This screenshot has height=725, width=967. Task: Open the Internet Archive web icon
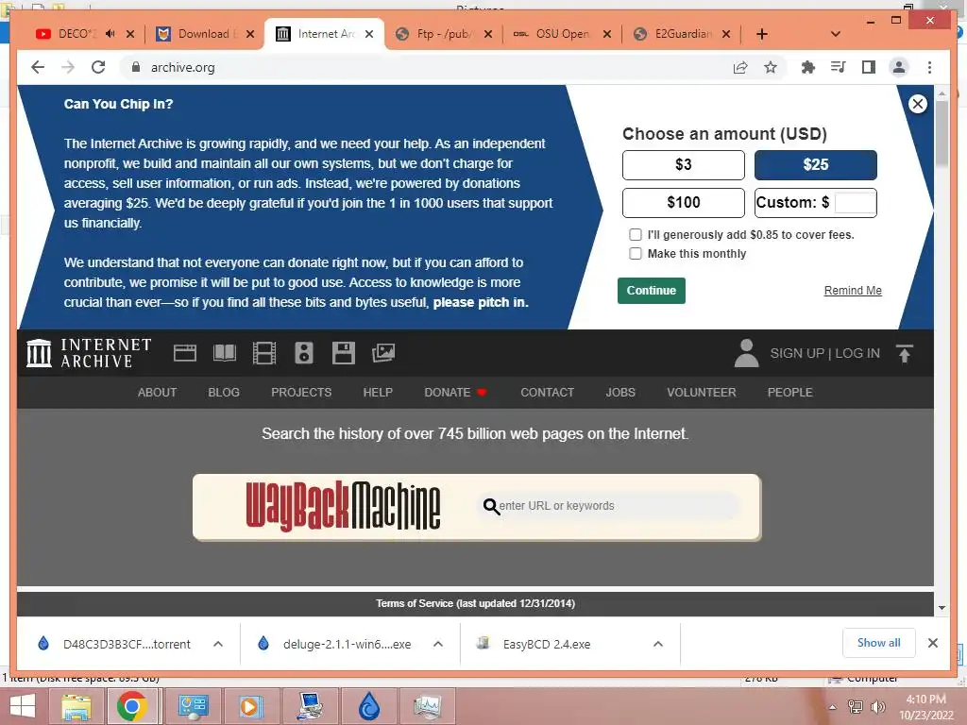[x=184, y=353]
